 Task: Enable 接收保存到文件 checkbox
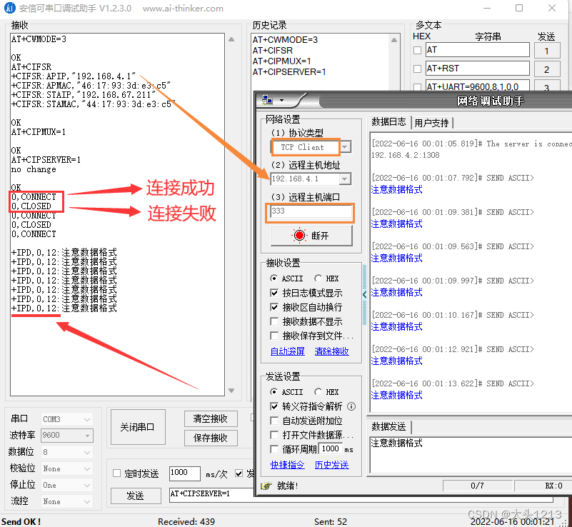[274, 336]
